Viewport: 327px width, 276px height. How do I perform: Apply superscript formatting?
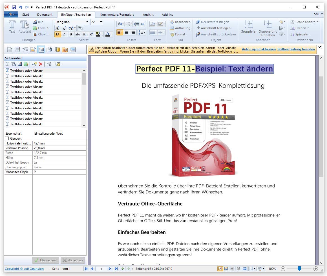coord(91,34)
